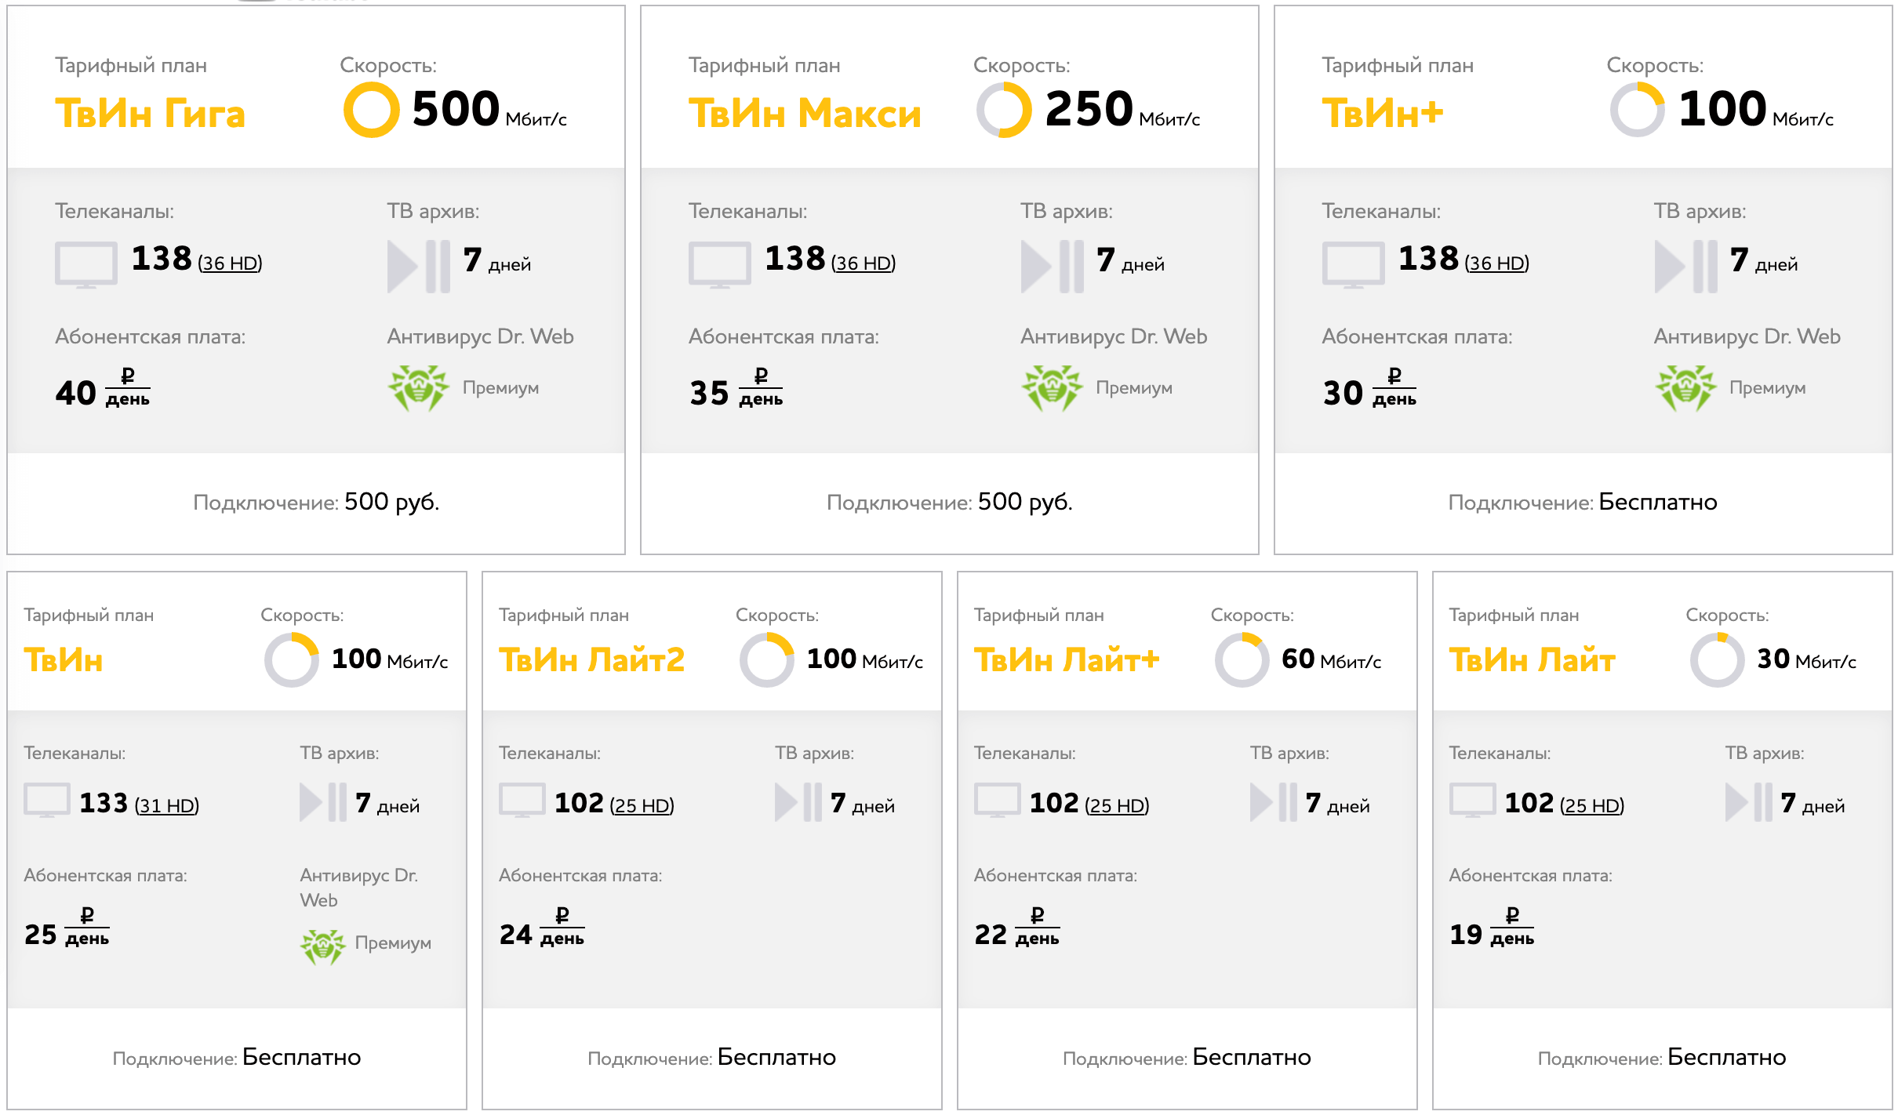Select the ТвИн Лайт2 plan title

591,660
